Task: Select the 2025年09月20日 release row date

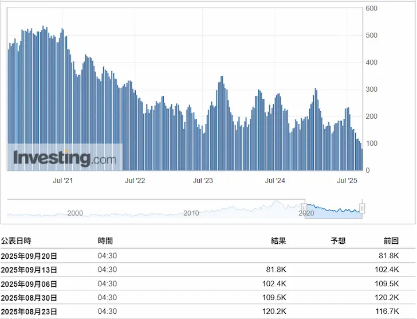Action: (x=29, y=256)
